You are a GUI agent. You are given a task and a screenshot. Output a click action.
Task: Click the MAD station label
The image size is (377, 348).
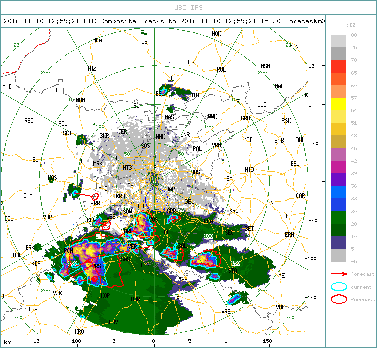[x=7, y=86]
